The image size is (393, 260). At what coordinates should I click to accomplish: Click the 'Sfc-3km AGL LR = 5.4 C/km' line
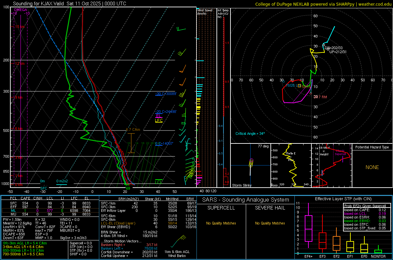point(25,243)
